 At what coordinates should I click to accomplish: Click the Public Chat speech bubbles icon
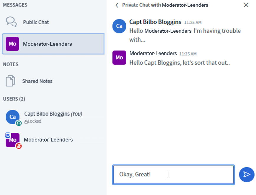click(11, 22)
